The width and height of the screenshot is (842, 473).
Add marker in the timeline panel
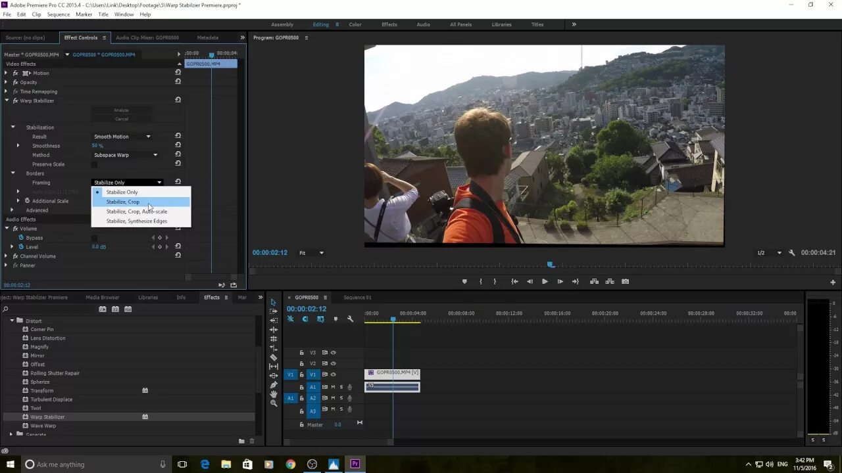pos(335,319)
